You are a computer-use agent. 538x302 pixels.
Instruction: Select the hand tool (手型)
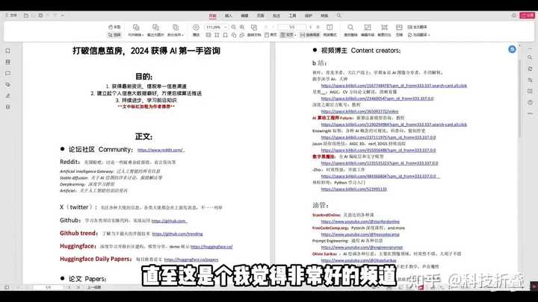pyautogui.click(x=114, y=27)
